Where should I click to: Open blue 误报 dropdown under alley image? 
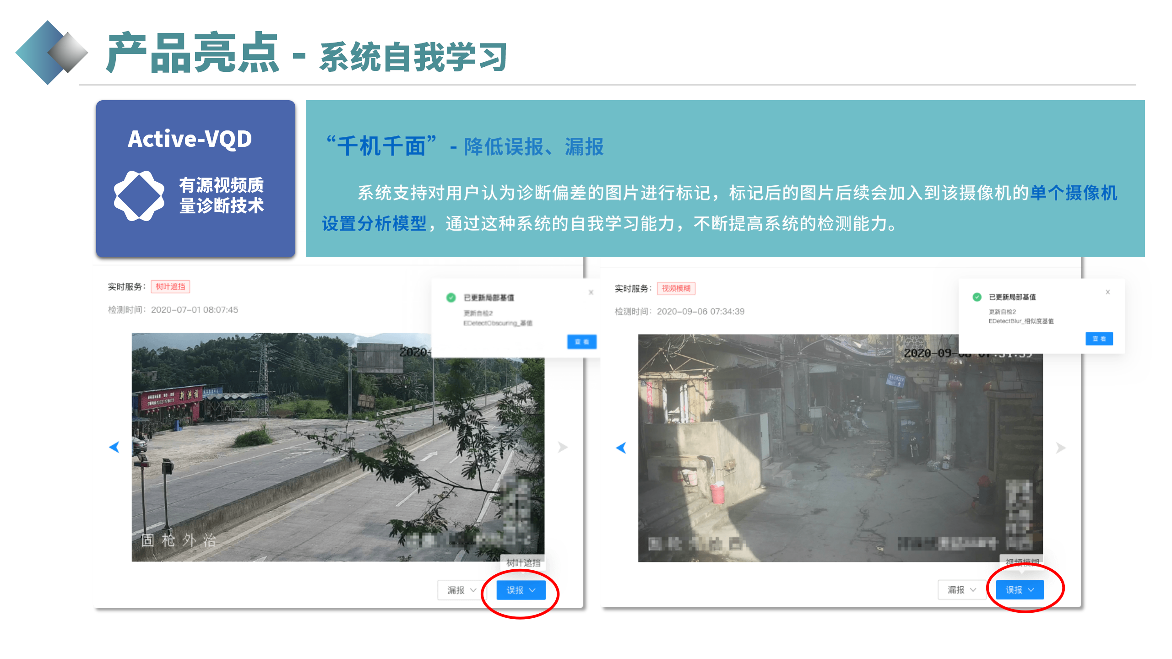click(x=1020, y=590)
